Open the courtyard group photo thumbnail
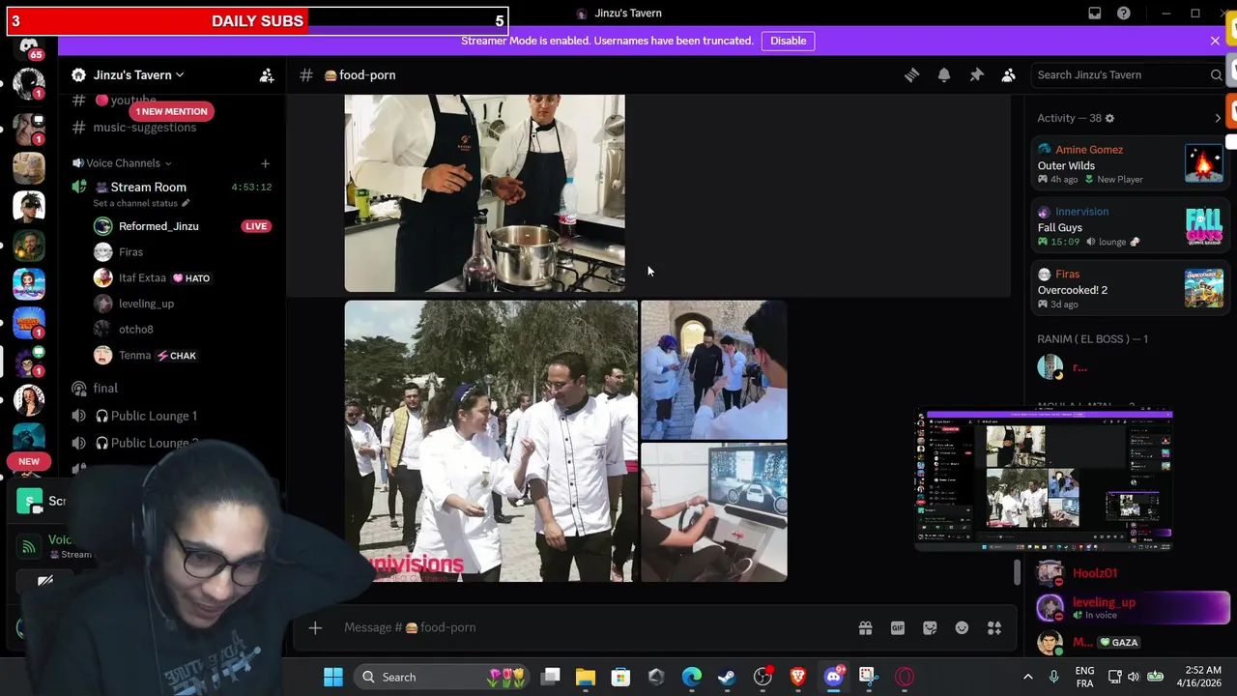The width and height of the screenshot is (1237, 696). coord(713,370)
